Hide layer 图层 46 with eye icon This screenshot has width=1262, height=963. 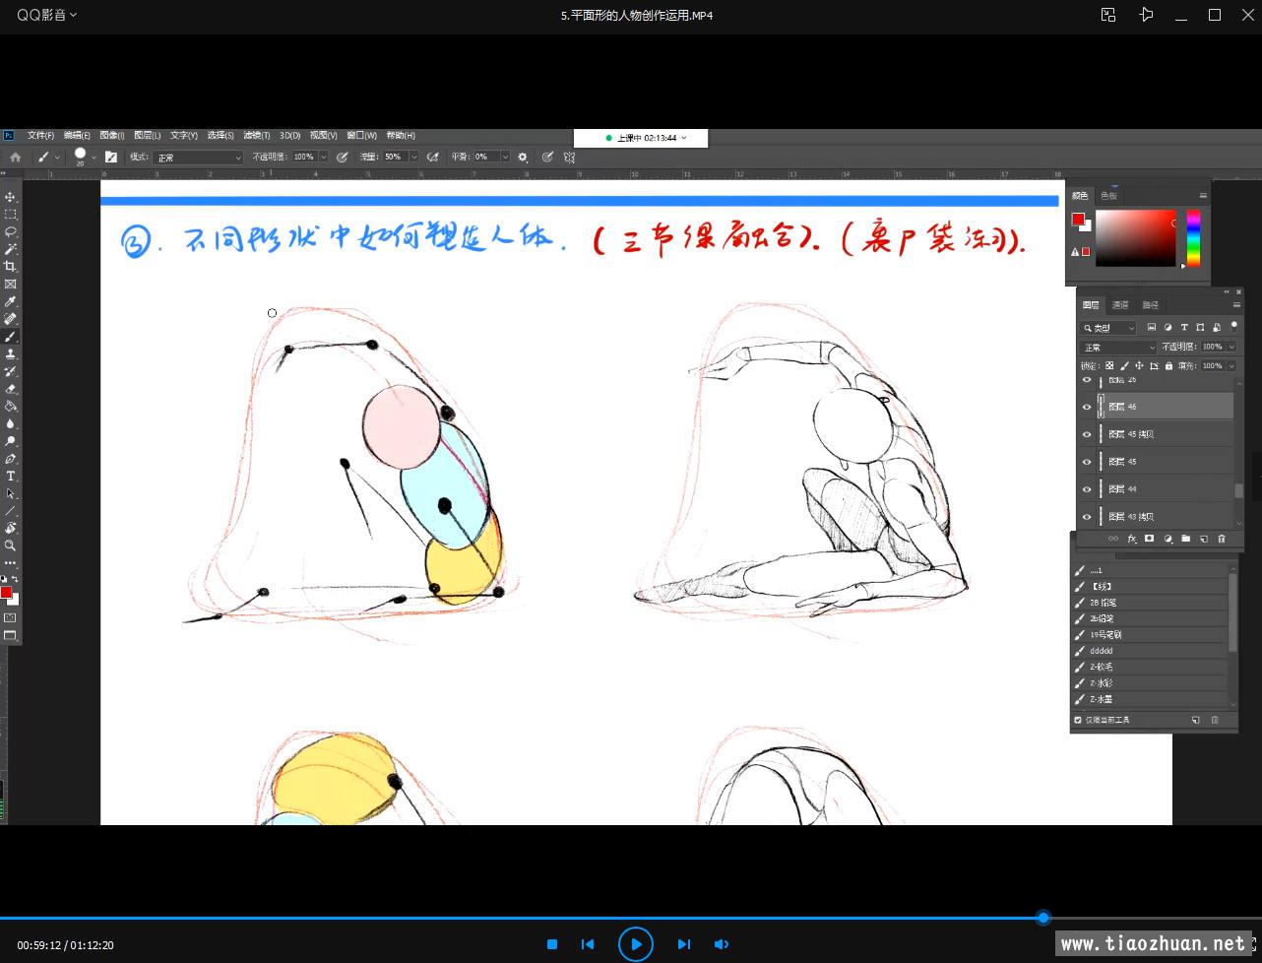coord(1087,407)
